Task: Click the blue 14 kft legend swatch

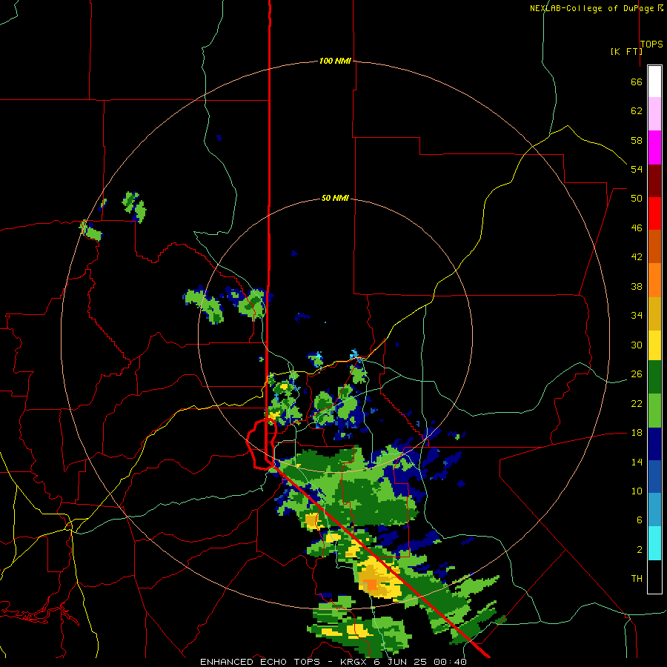Action: point(654,477)
